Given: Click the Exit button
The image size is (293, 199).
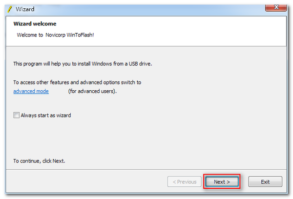Looking at the screenshot, I should [x=265, y=181].
